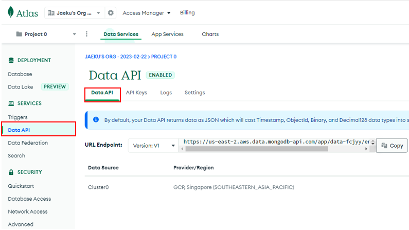Click the Project 0 folder icon
409x230 pixels.
point(19,34)
